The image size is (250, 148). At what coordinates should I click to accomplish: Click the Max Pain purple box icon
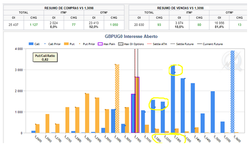pyautogui.click(x=98, y=44)
